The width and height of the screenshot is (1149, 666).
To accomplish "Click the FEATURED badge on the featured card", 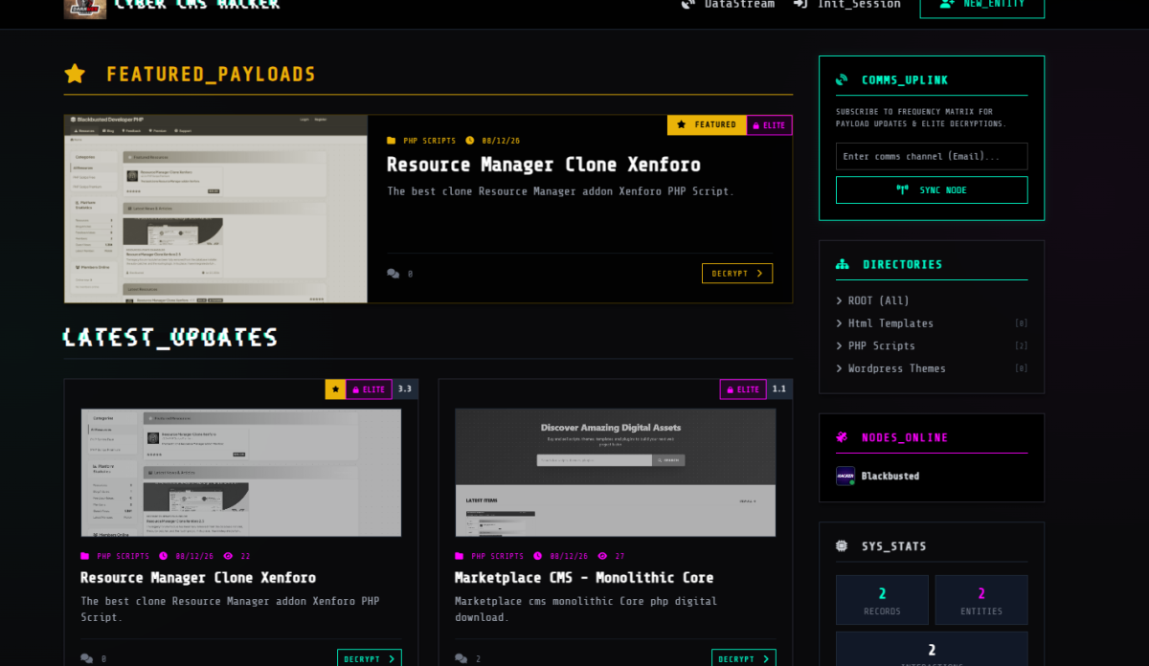I will (x=707, y=124).
